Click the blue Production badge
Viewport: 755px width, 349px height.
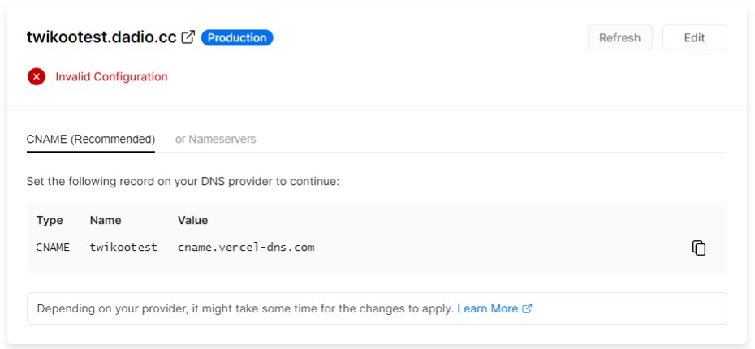coord(237,37)
